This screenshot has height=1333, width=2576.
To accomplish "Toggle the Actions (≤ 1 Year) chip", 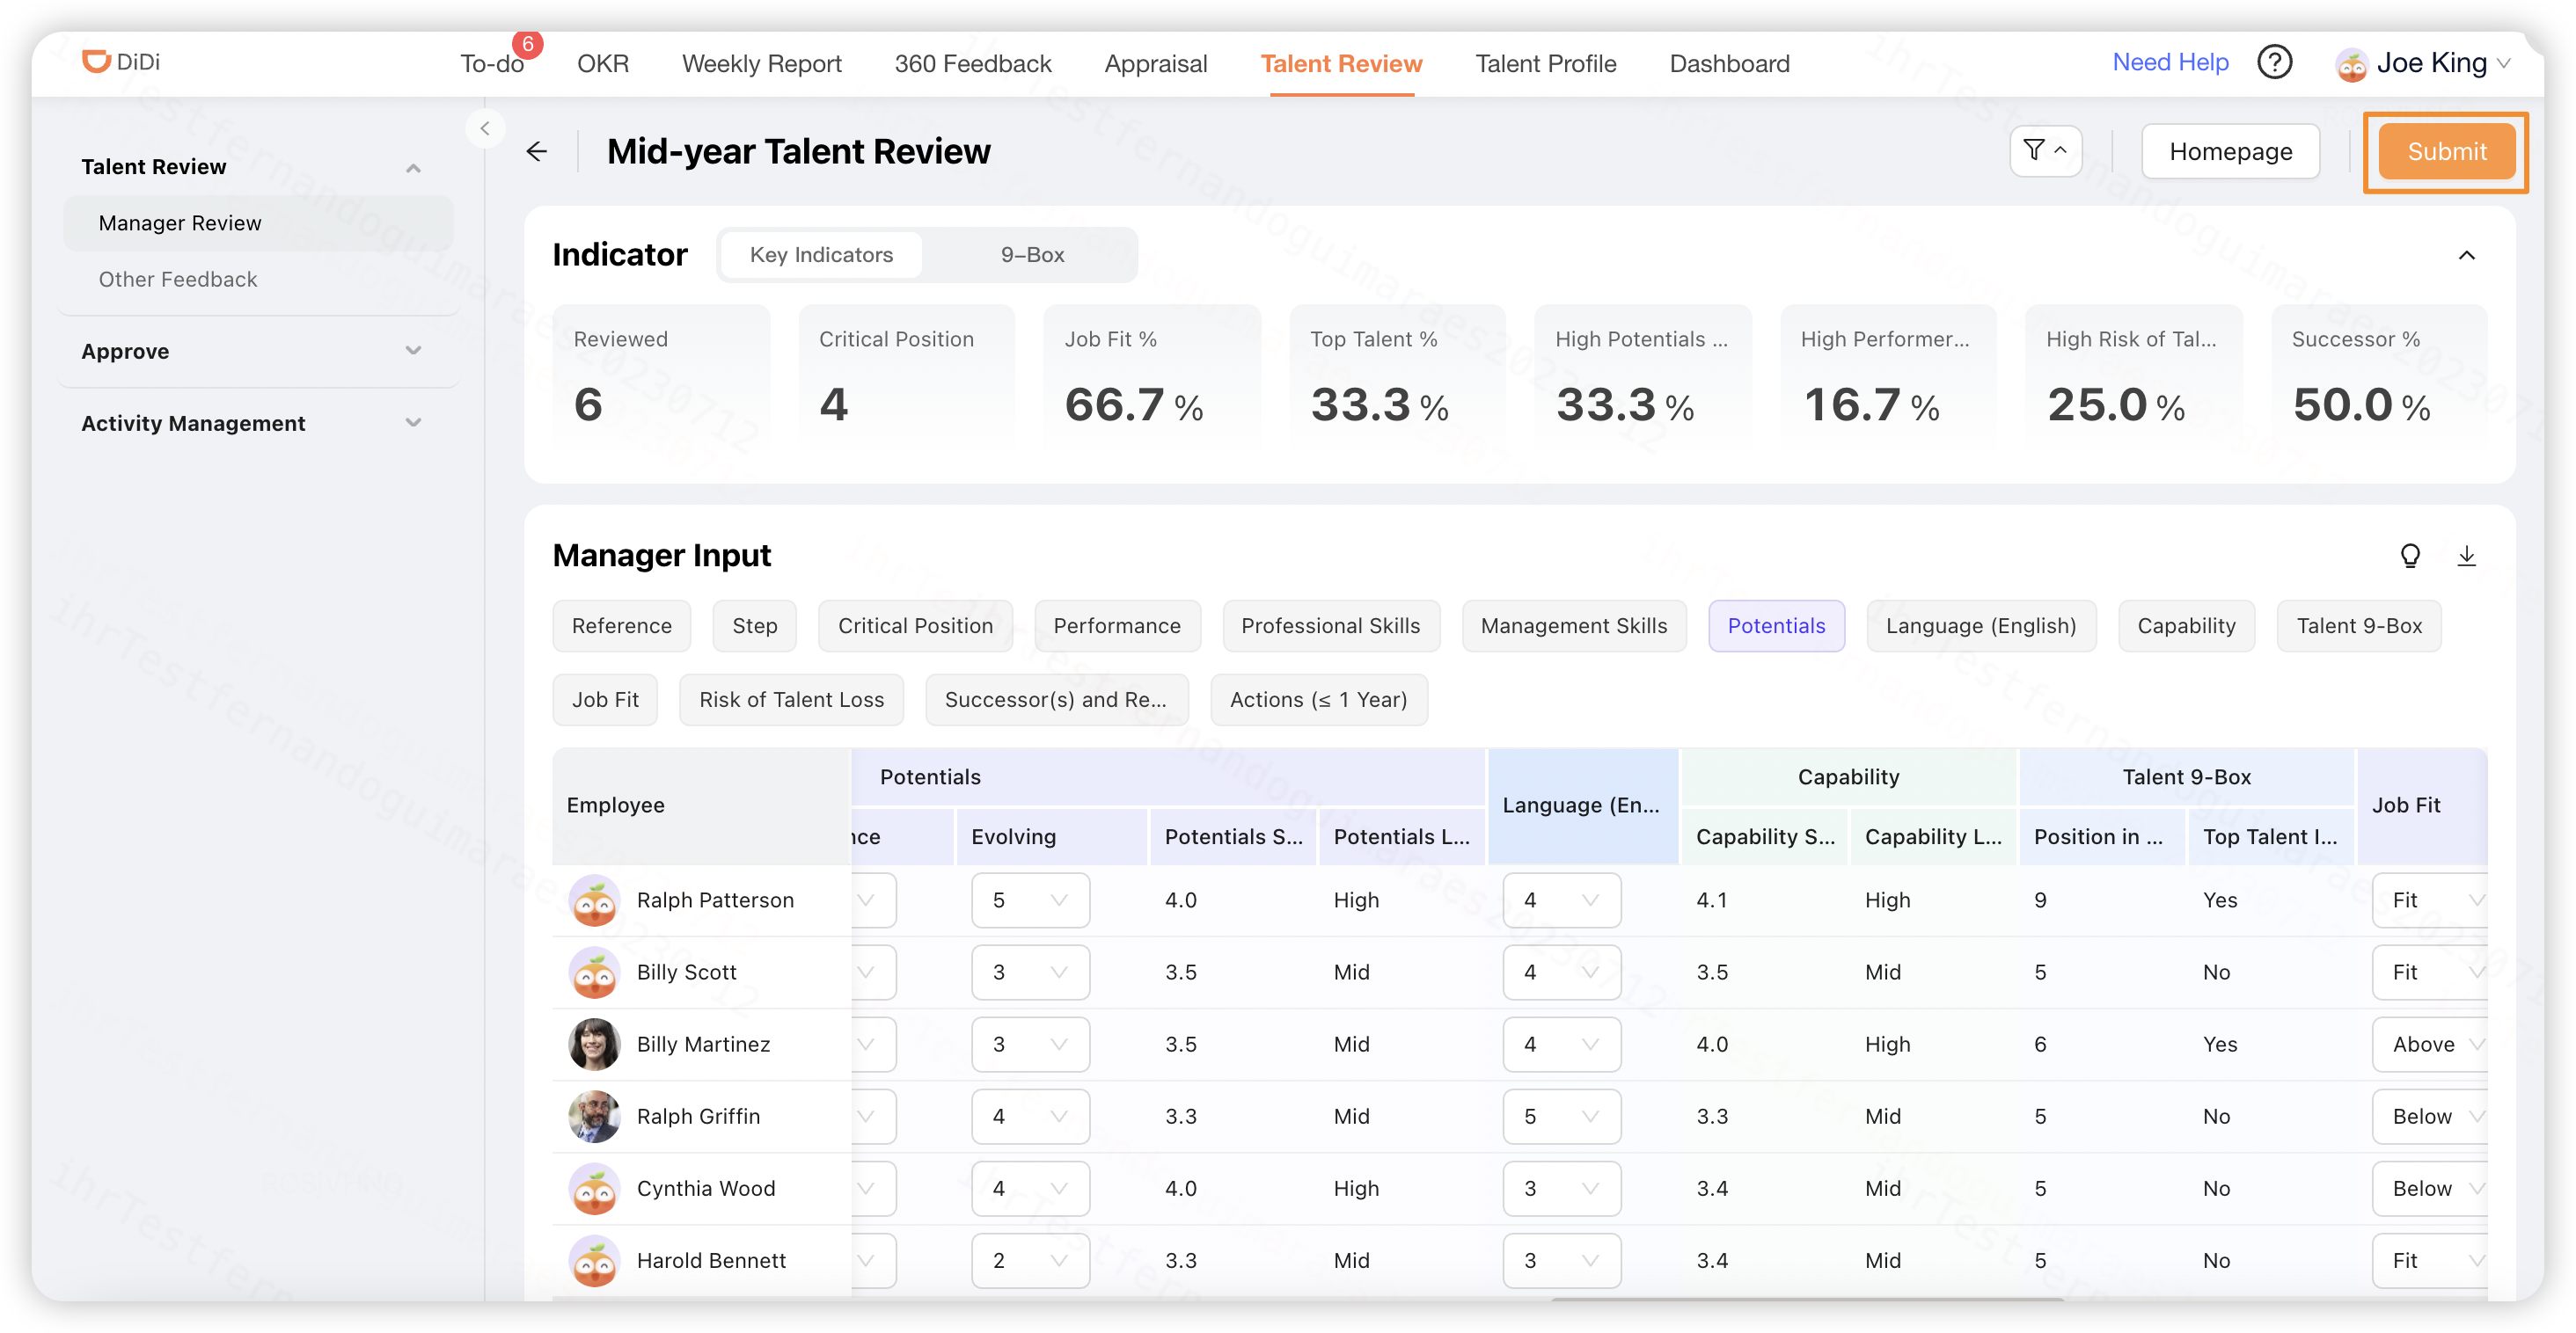I will [1318, 700].
